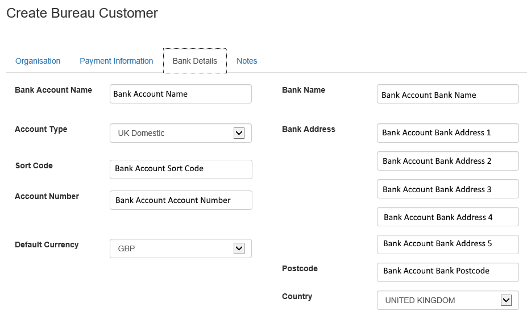Select the Bank Name input field
The width and height of the screenshot is (527, 315).
pyautogui.click(x=448, y=94)
